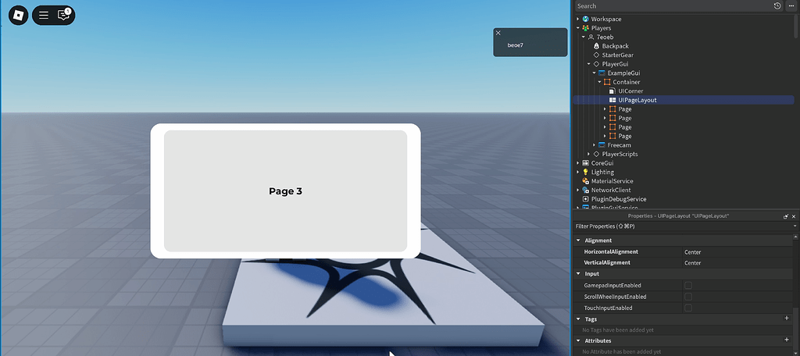
Task: Open the Explorer three-dots options button
Action: click(x=791, y=6)
